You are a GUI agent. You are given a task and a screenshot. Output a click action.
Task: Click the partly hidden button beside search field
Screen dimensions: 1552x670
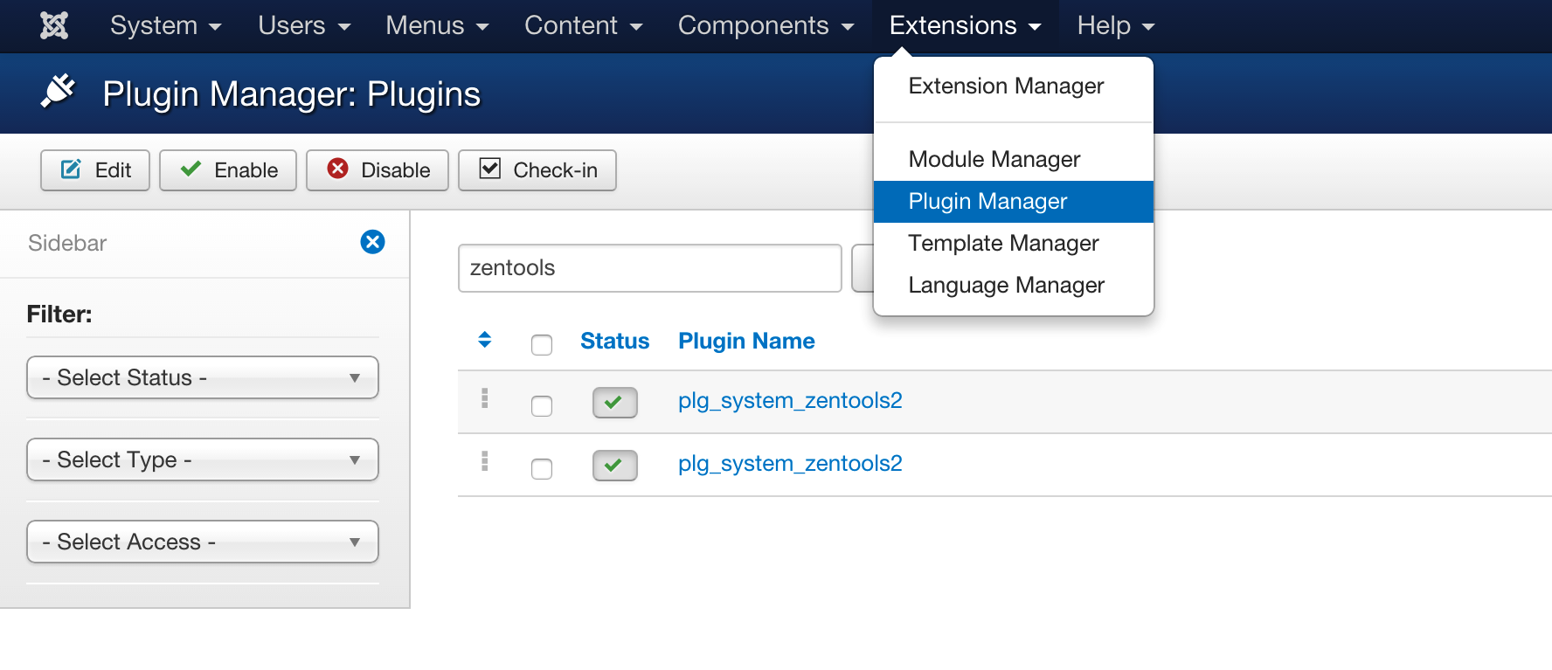(863, 268)
